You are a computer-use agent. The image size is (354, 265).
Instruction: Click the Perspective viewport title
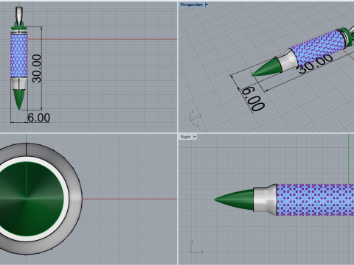[x=191, y=4]
